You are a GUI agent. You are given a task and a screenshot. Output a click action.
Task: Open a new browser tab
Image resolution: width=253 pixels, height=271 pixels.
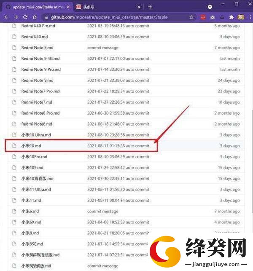coord(150,7)
